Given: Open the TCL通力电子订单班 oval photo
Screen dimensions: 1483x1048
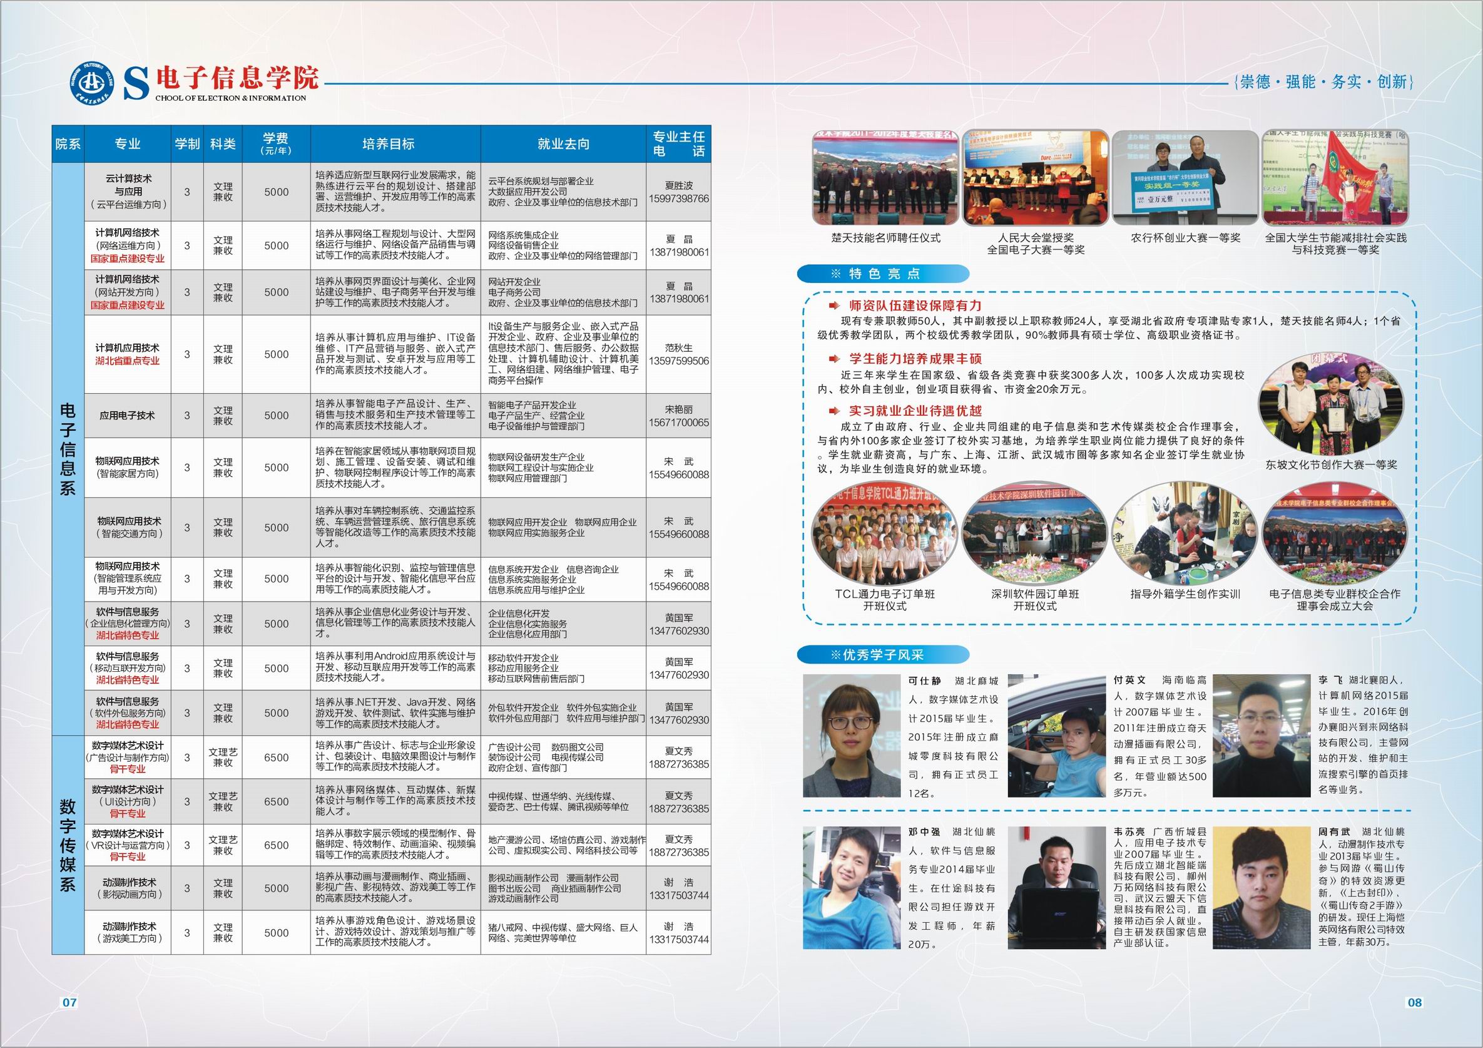Looking at the screenshot, I should coord(884,532).
